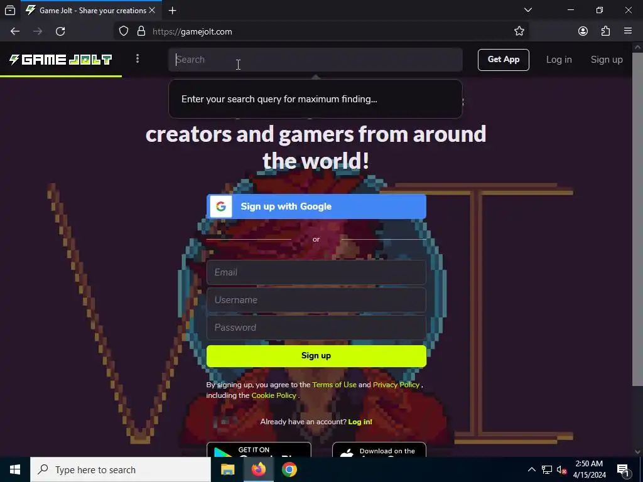Click the scrollbar down arrow
This screenshot has width=643, height=482.
tap(637, 452)
